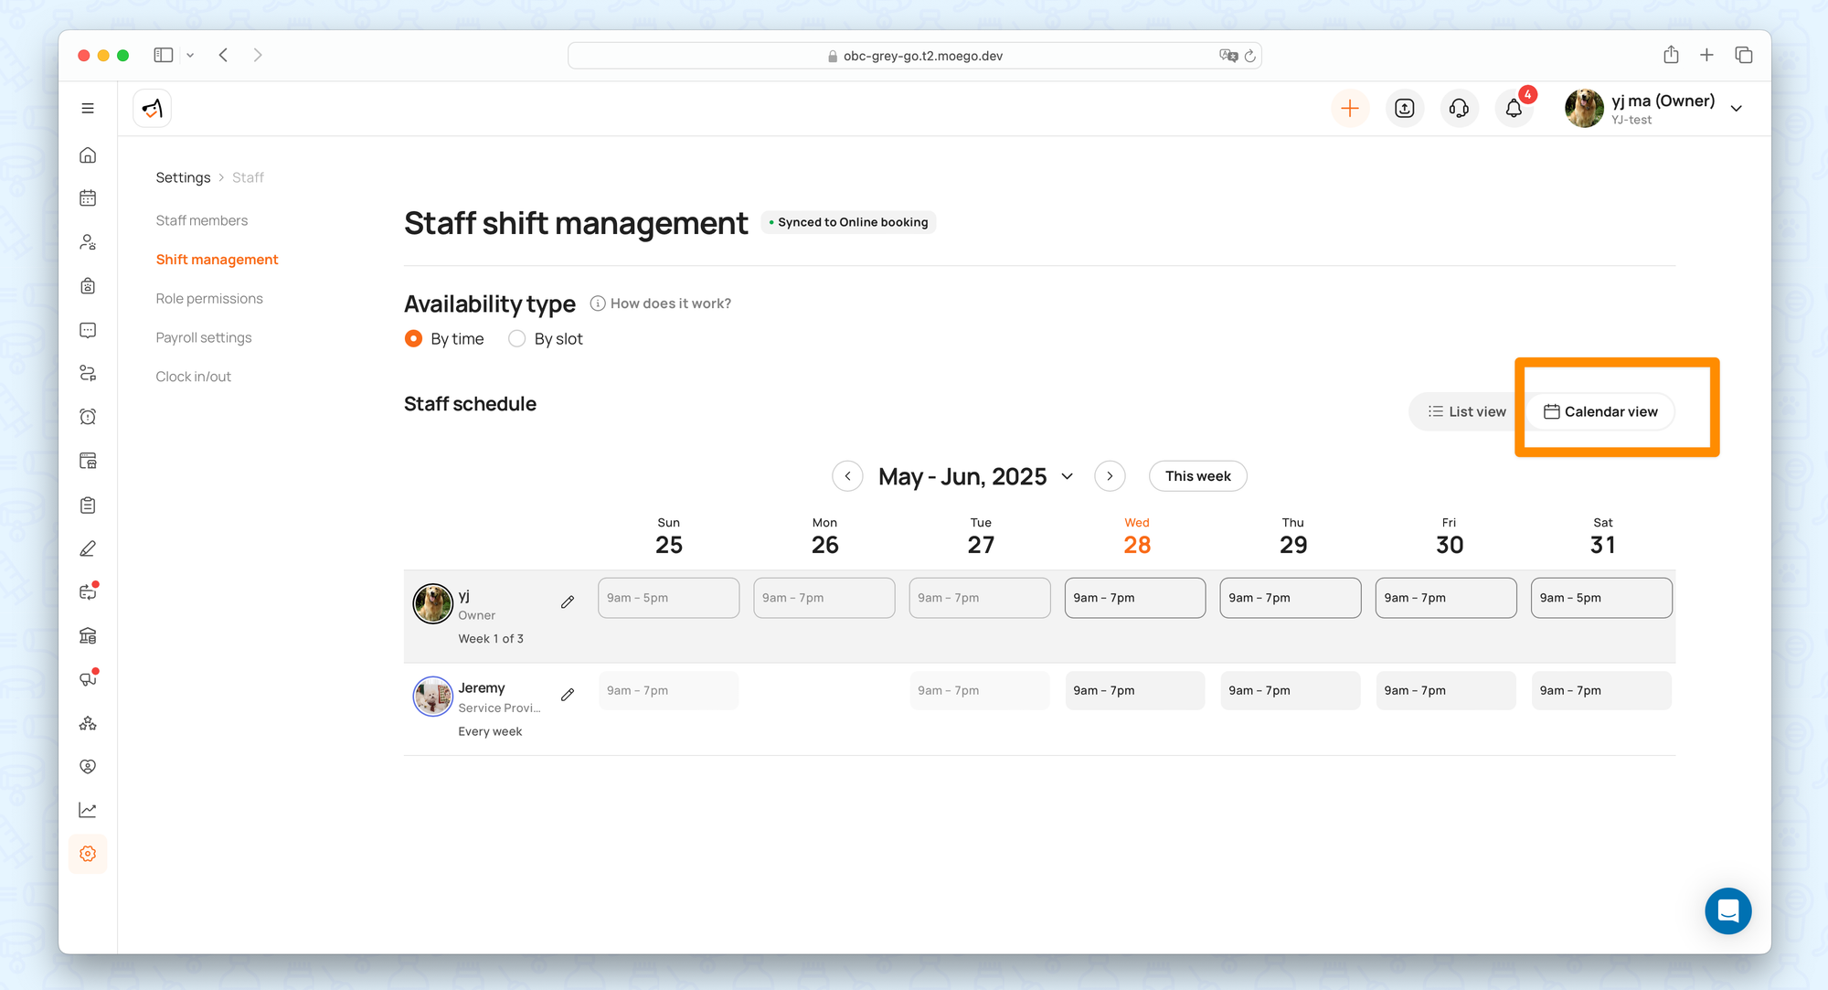Expand the May - Jun, 2025 date dropdown
Viewport: 1828px width, 990px height.
coord(1067,476)
